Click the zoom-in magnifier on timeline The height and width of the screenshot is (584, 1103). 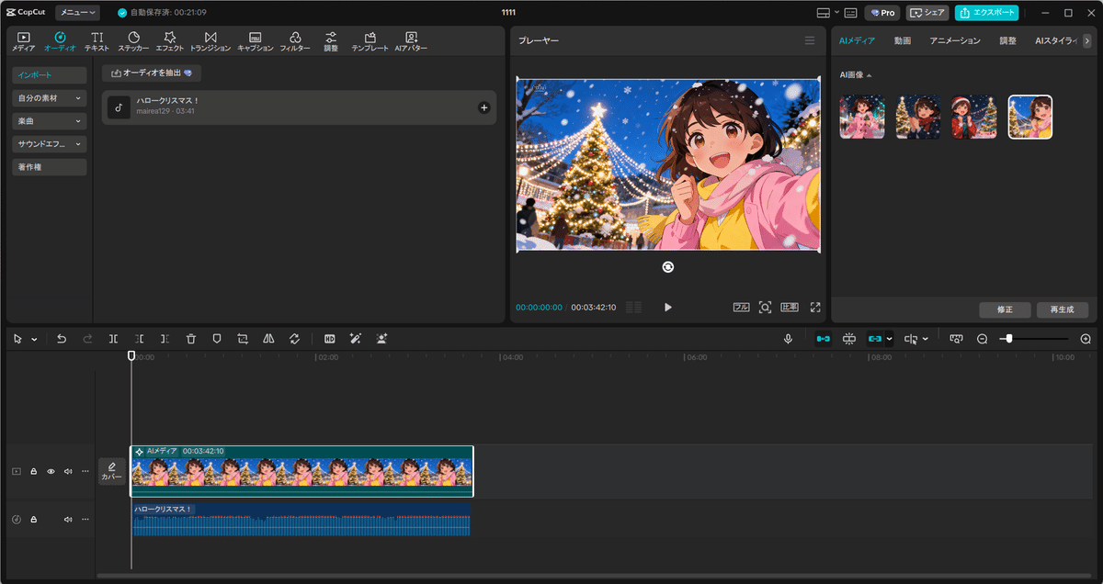1086,339
